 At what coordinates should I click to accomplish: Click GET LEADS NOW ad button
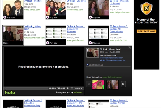(146, 31)
